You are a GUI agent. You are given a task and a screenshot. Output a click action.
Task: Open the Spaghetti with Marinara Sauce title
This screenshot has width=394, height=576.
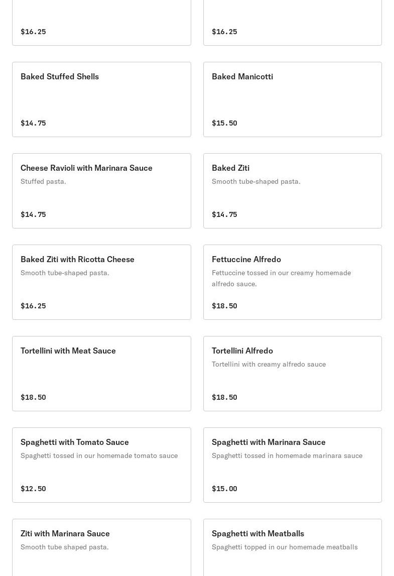[x=269, y=442]
